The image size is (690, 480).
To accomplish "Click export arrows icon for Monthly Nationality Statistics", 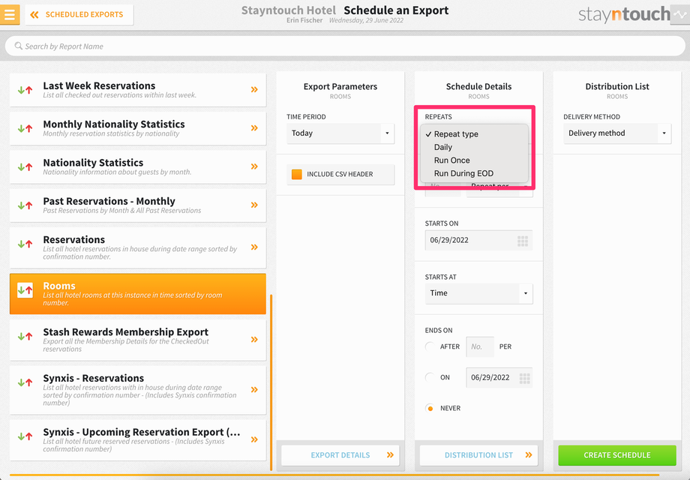I will tap(25, 128).
